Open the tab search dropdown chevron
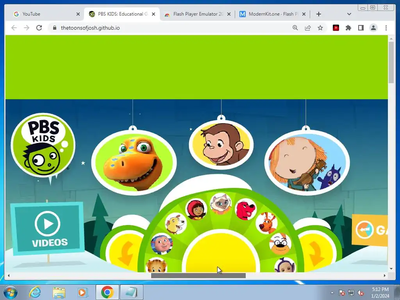 (x=349, y=14)
